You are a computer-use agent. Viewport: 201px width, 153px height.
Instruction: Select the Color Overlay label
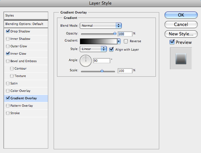tap(20, 91)
